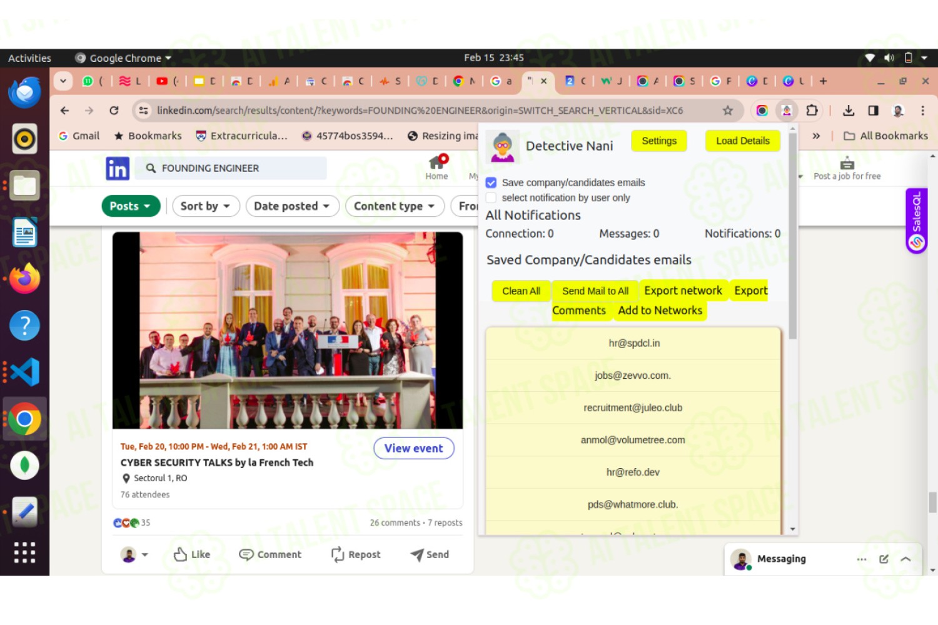938x625 pixels.
Task: Click the Load Details button
Action: point(743,141)
